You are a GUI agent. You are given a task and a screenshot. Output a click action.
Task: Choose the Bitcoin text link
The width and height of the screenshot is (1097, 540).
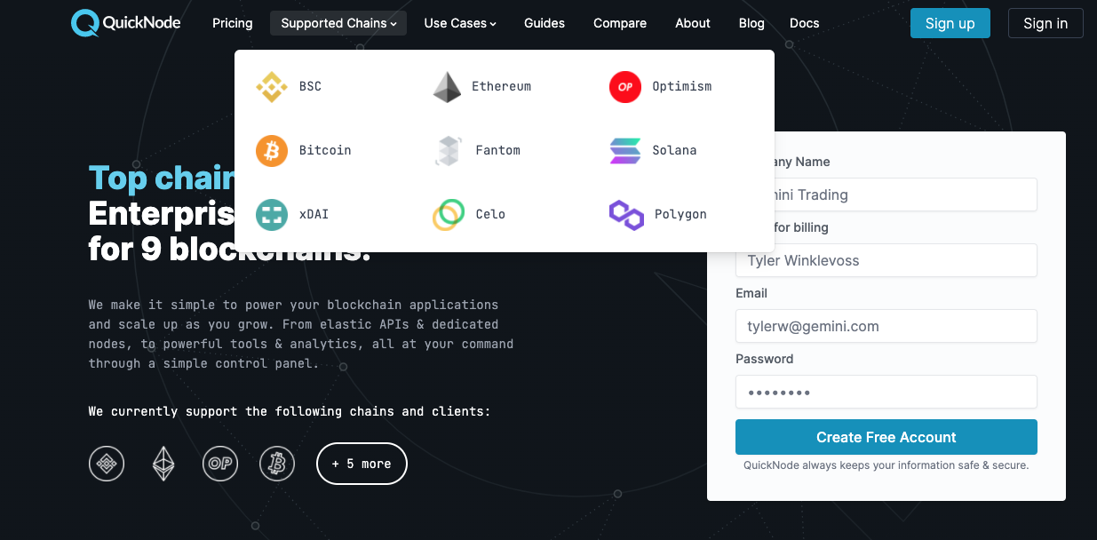325,150
